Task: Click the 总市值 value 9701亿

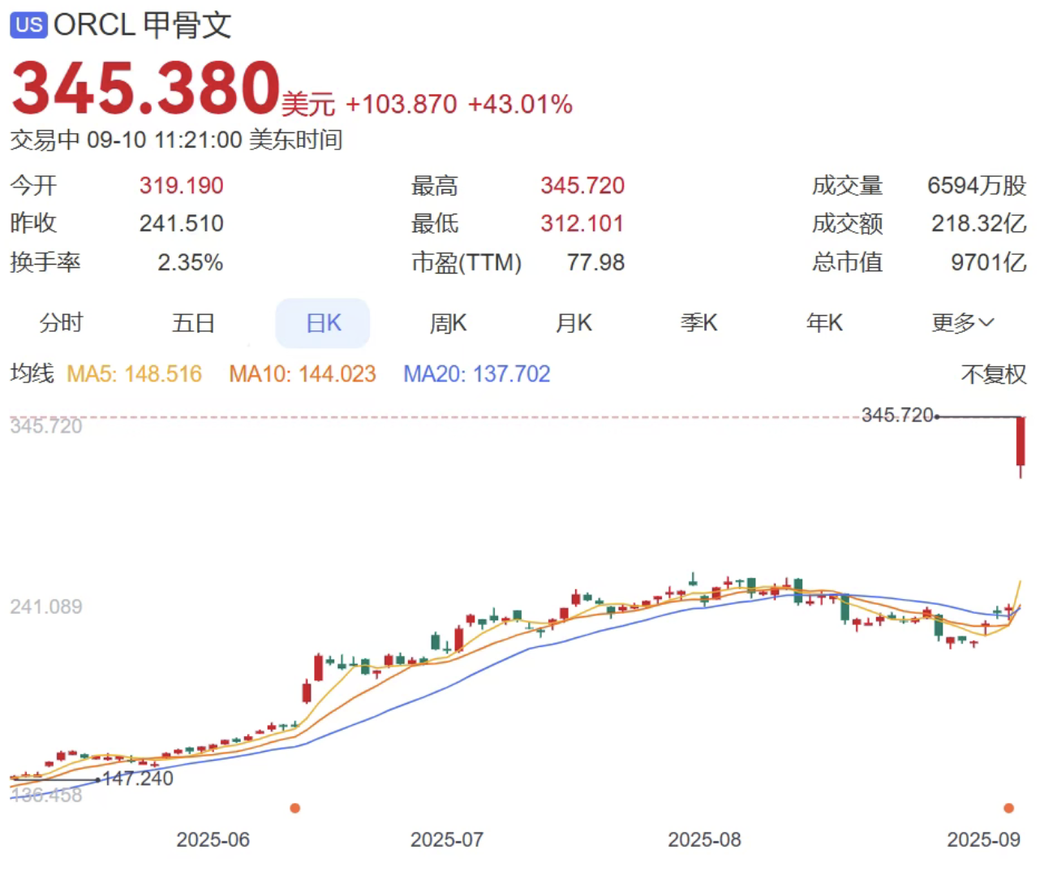Action: [988, 262]
